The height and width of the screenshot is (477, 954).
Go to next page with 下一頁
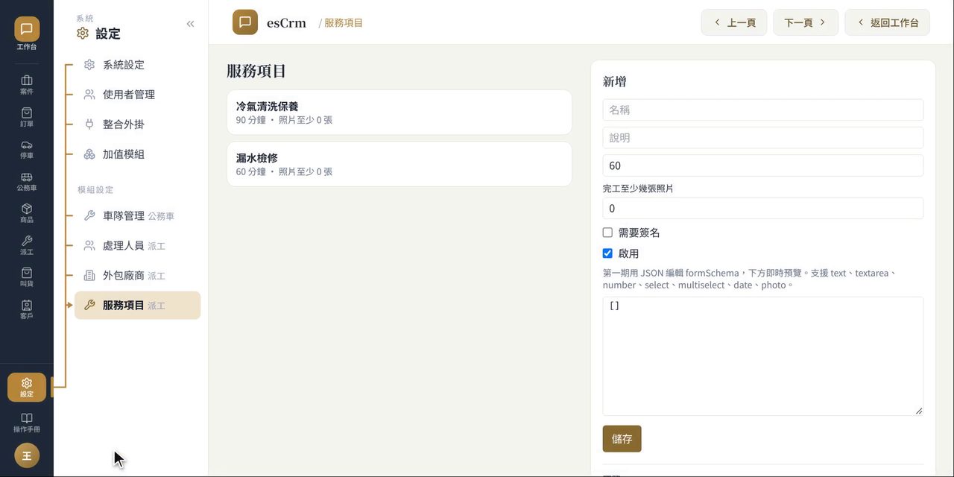[x=806, y=22]
